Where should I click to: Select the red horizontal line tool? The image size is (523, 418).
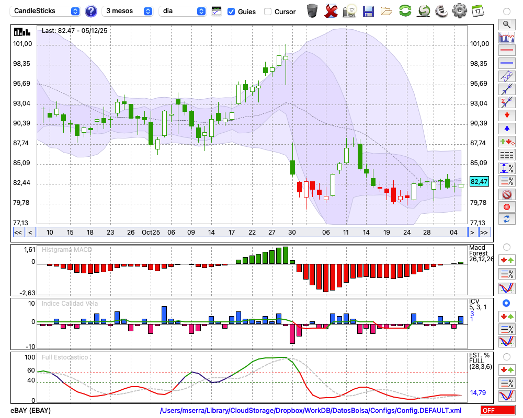507,50
